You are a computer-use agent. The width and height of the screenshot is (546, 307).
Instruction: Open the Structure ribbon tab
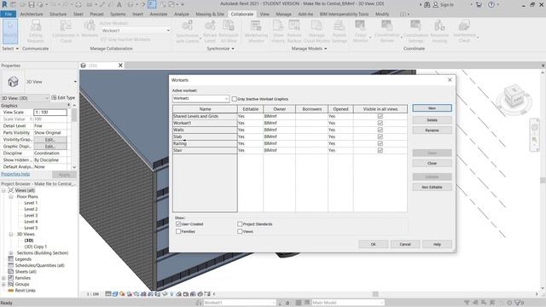click(58, 14)
